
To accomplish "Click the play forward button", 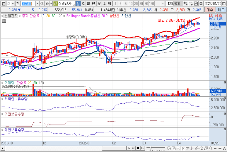I will point(129,148).
